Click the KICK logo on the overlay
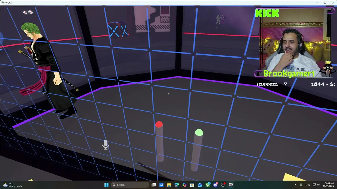337x189 pixels. (267, 13)
